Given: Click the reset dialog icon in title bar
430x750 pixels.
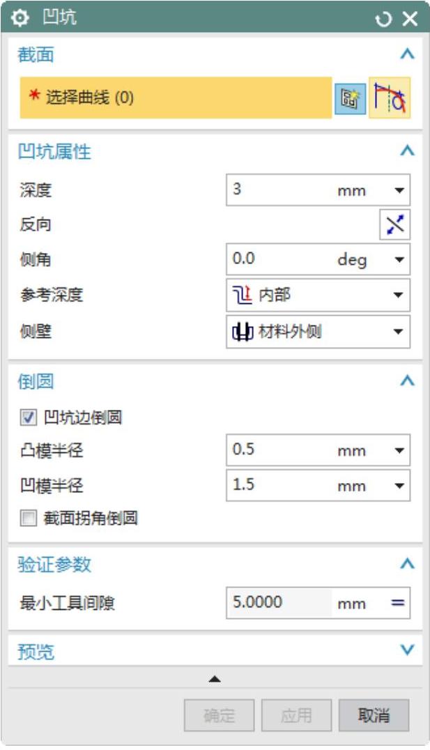Looking at the screenshot, I should click(383, 19).
